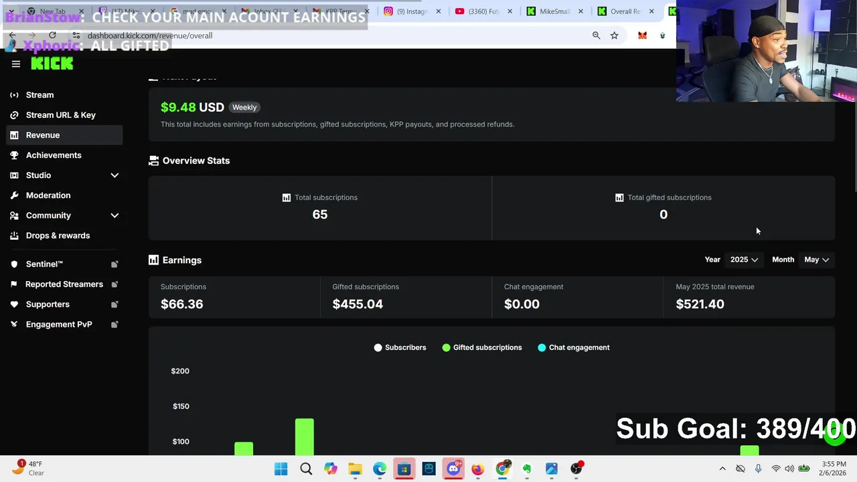
Task: Click the gift icon for Drops & rewards
Action: coord(14,236)
